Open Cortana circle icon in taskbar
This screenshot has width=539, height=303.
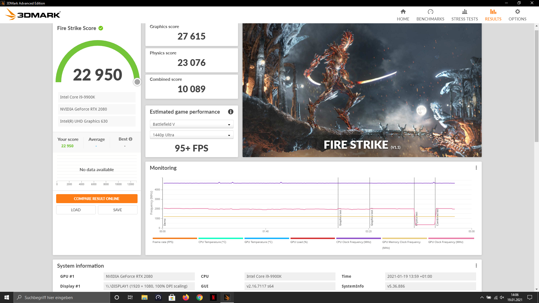tap(117, 297)
